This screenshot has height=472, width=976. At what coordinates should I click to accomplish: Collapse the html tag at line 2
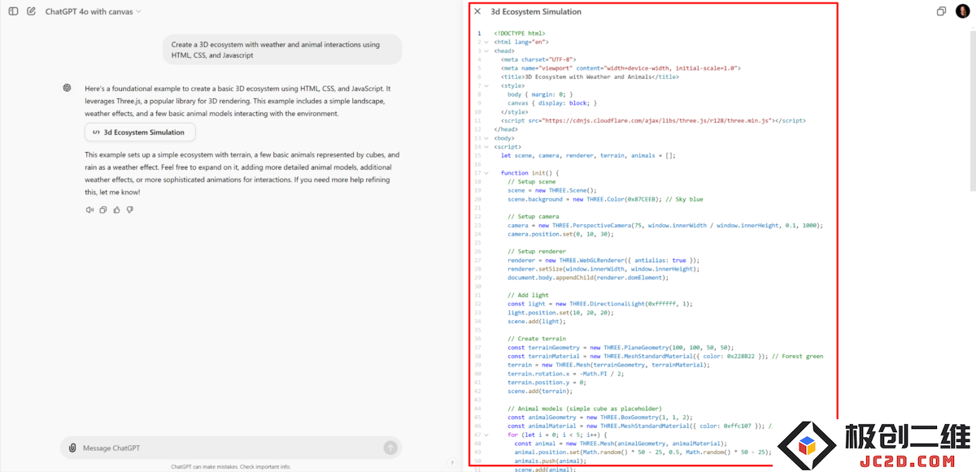[x=486, y=41]
